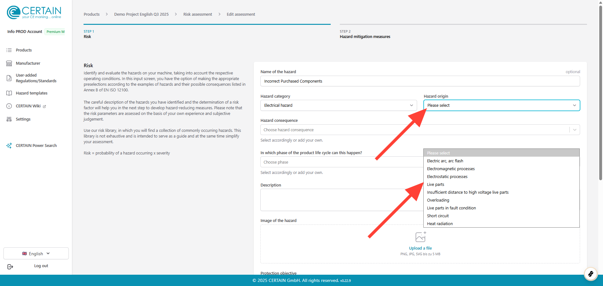Launch CERTAIN Power Search
603x286 pixels.
(x=36, y=146)
